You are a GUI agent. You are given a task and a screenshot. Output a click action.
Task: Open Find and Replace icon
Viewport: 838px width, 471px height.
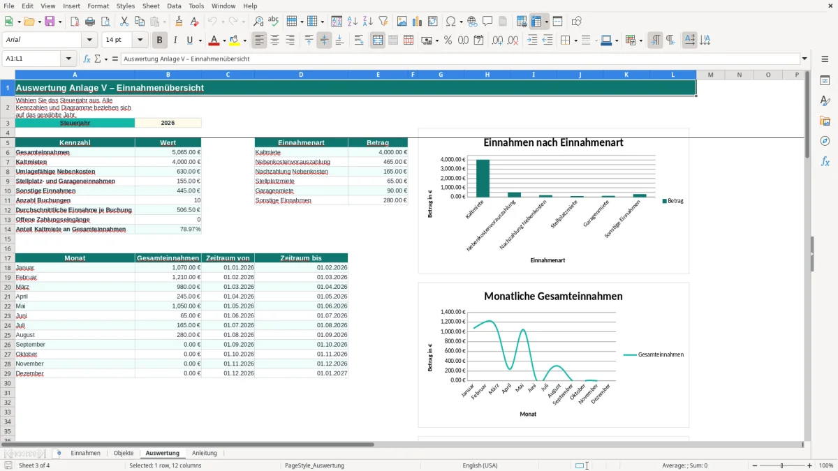[x=258, y=22]
